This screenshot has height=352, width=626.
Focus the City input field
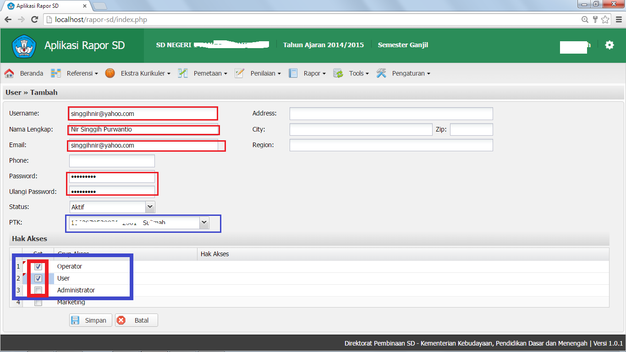361,129
